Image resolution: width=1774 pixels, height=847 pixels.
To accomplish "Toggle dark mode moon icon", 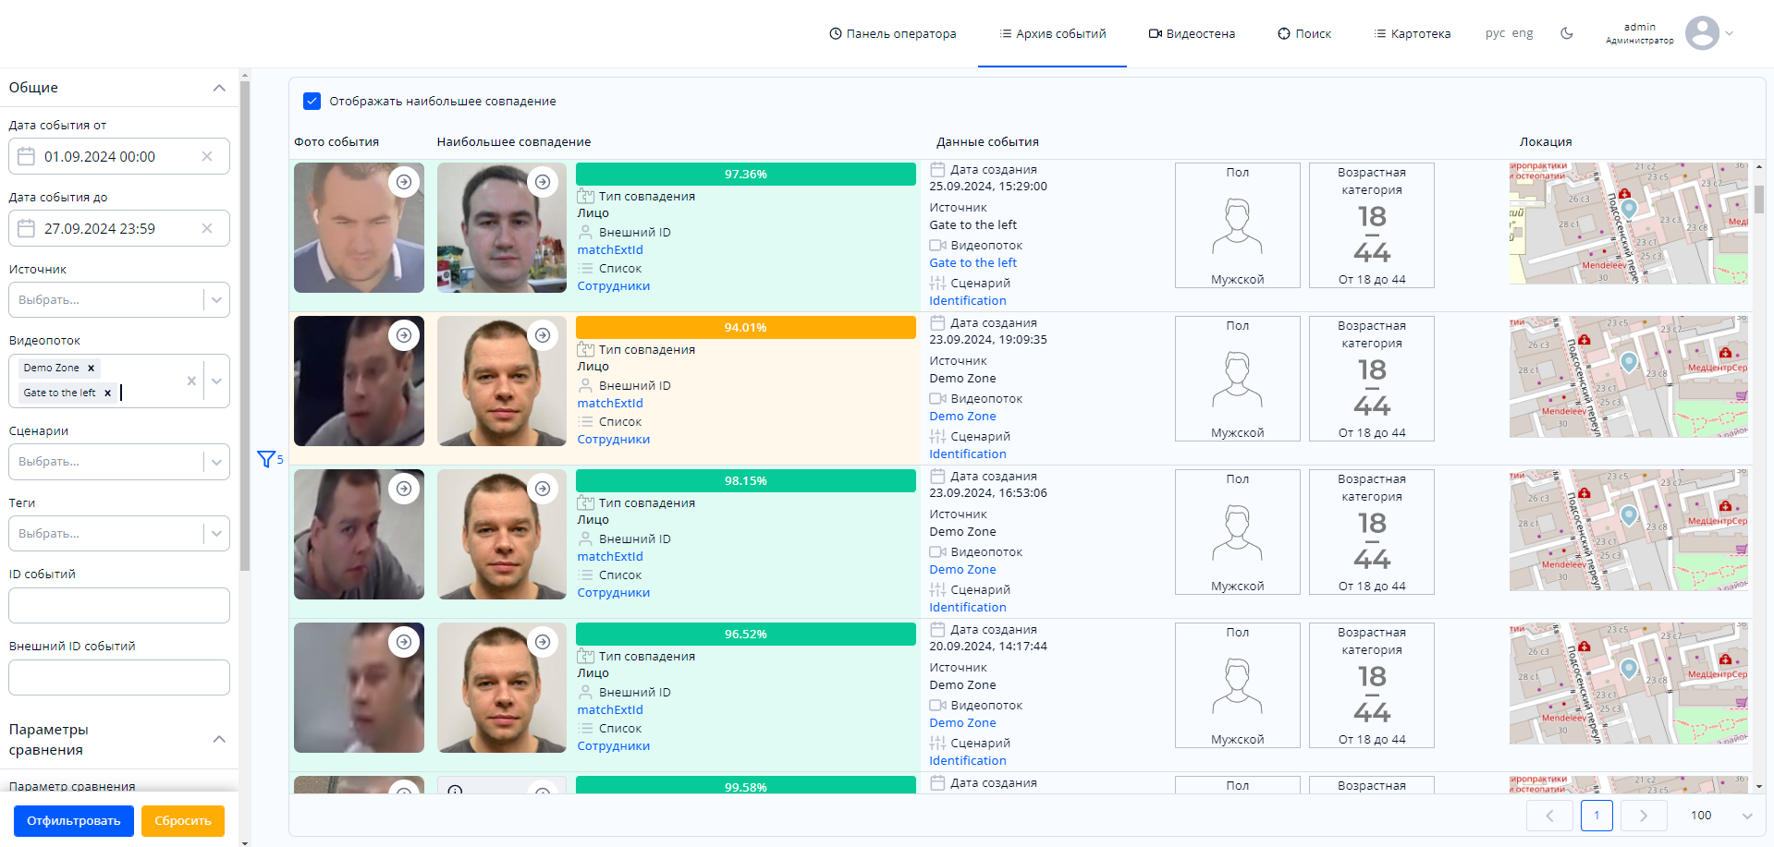I will click(x=1567, y=33).
